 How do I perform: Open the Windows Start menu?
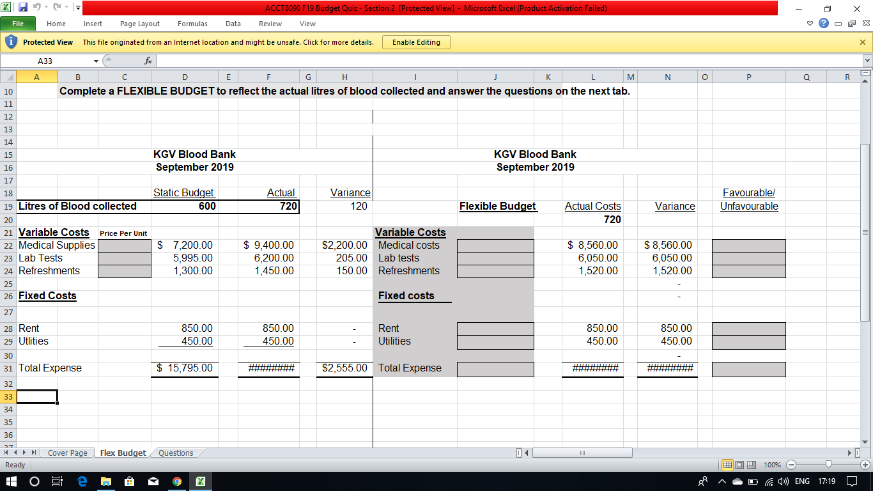[x=13, y=481]
